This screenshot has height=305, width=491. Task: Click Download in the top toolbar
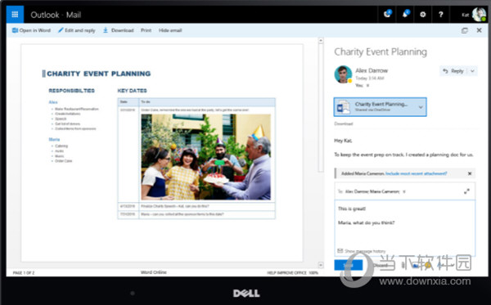click(119, 30)
